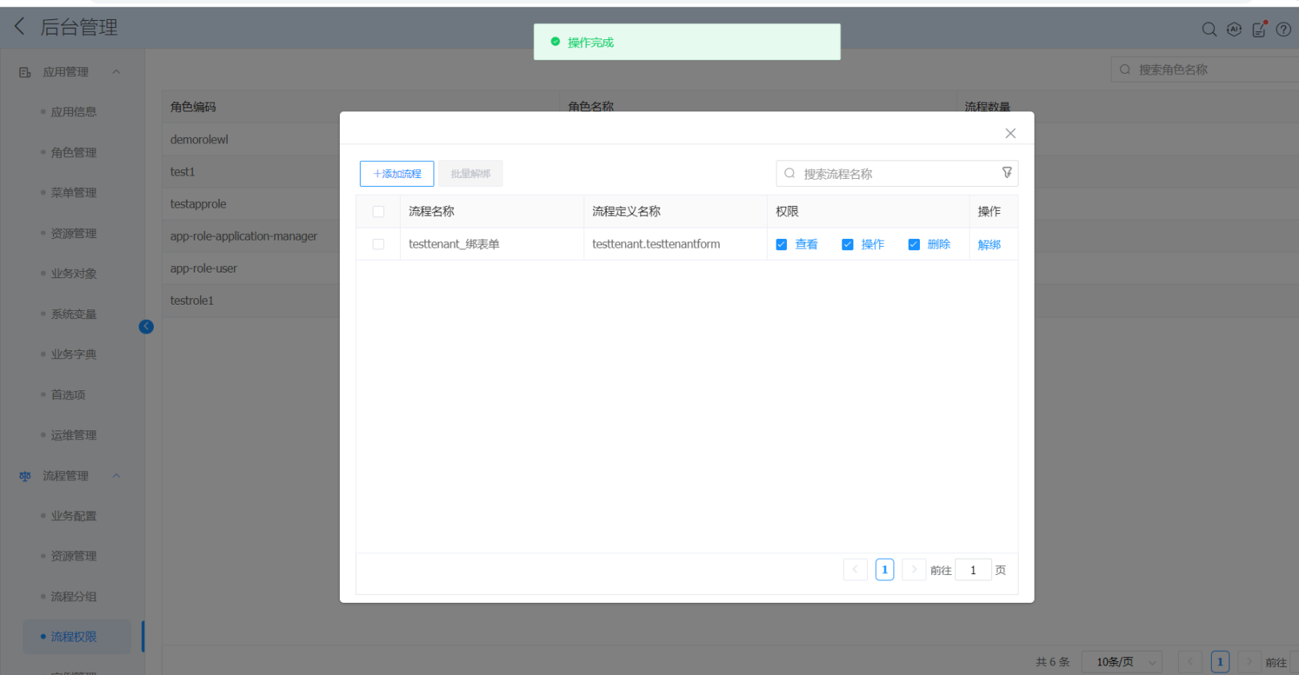Uncheck the 查看 permission checkbox
The width and height of the screenshot is (1299, 675).
[x=781, y=245]
